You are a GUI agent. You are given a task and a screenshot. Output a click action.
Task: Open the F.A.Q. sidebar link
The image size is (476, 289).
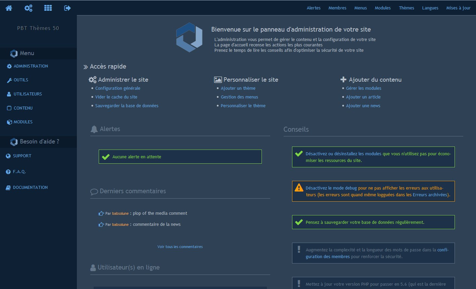point(19,172)
